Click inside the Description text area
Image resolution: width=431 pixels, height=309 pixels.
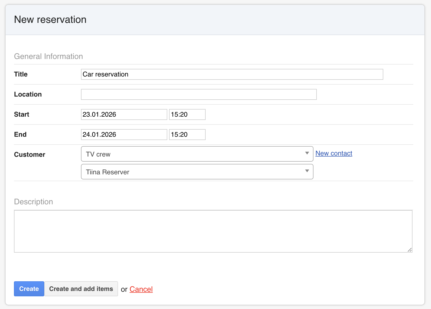tap(213, 231)
